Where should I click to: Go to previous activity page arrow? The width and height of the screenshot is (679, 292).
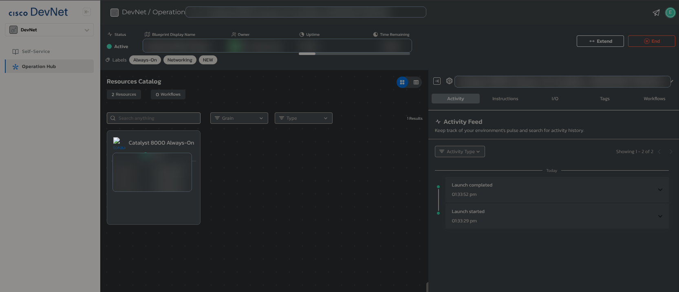(x=659, y=151)
